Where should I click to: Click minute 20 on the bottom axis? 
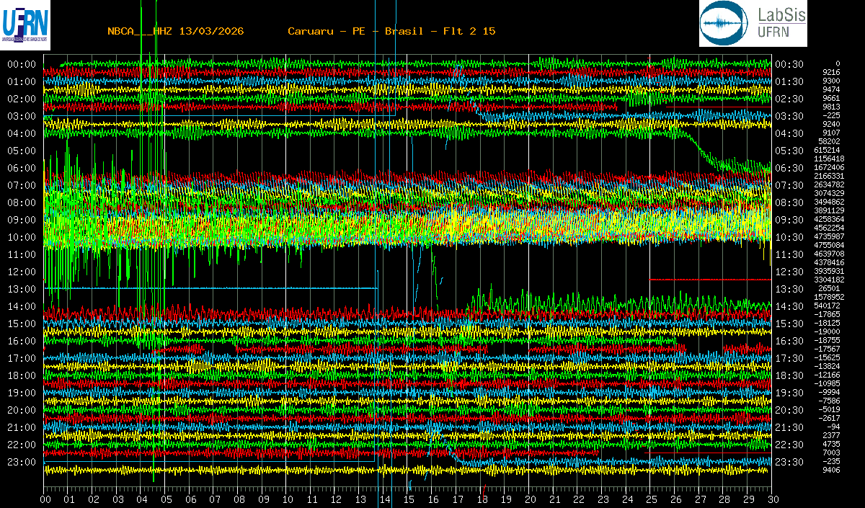(530, 499)
